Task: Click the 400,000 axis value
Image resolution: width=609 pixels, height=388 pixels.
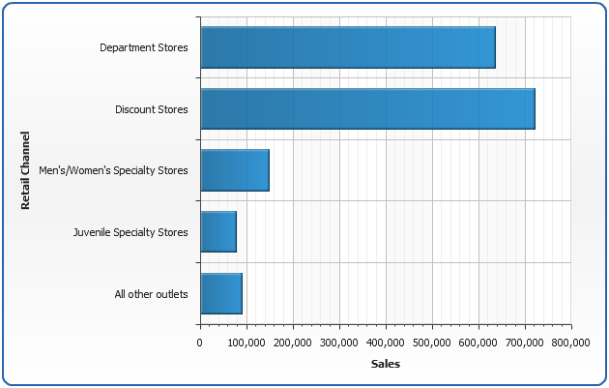Action: click(386, 343)
